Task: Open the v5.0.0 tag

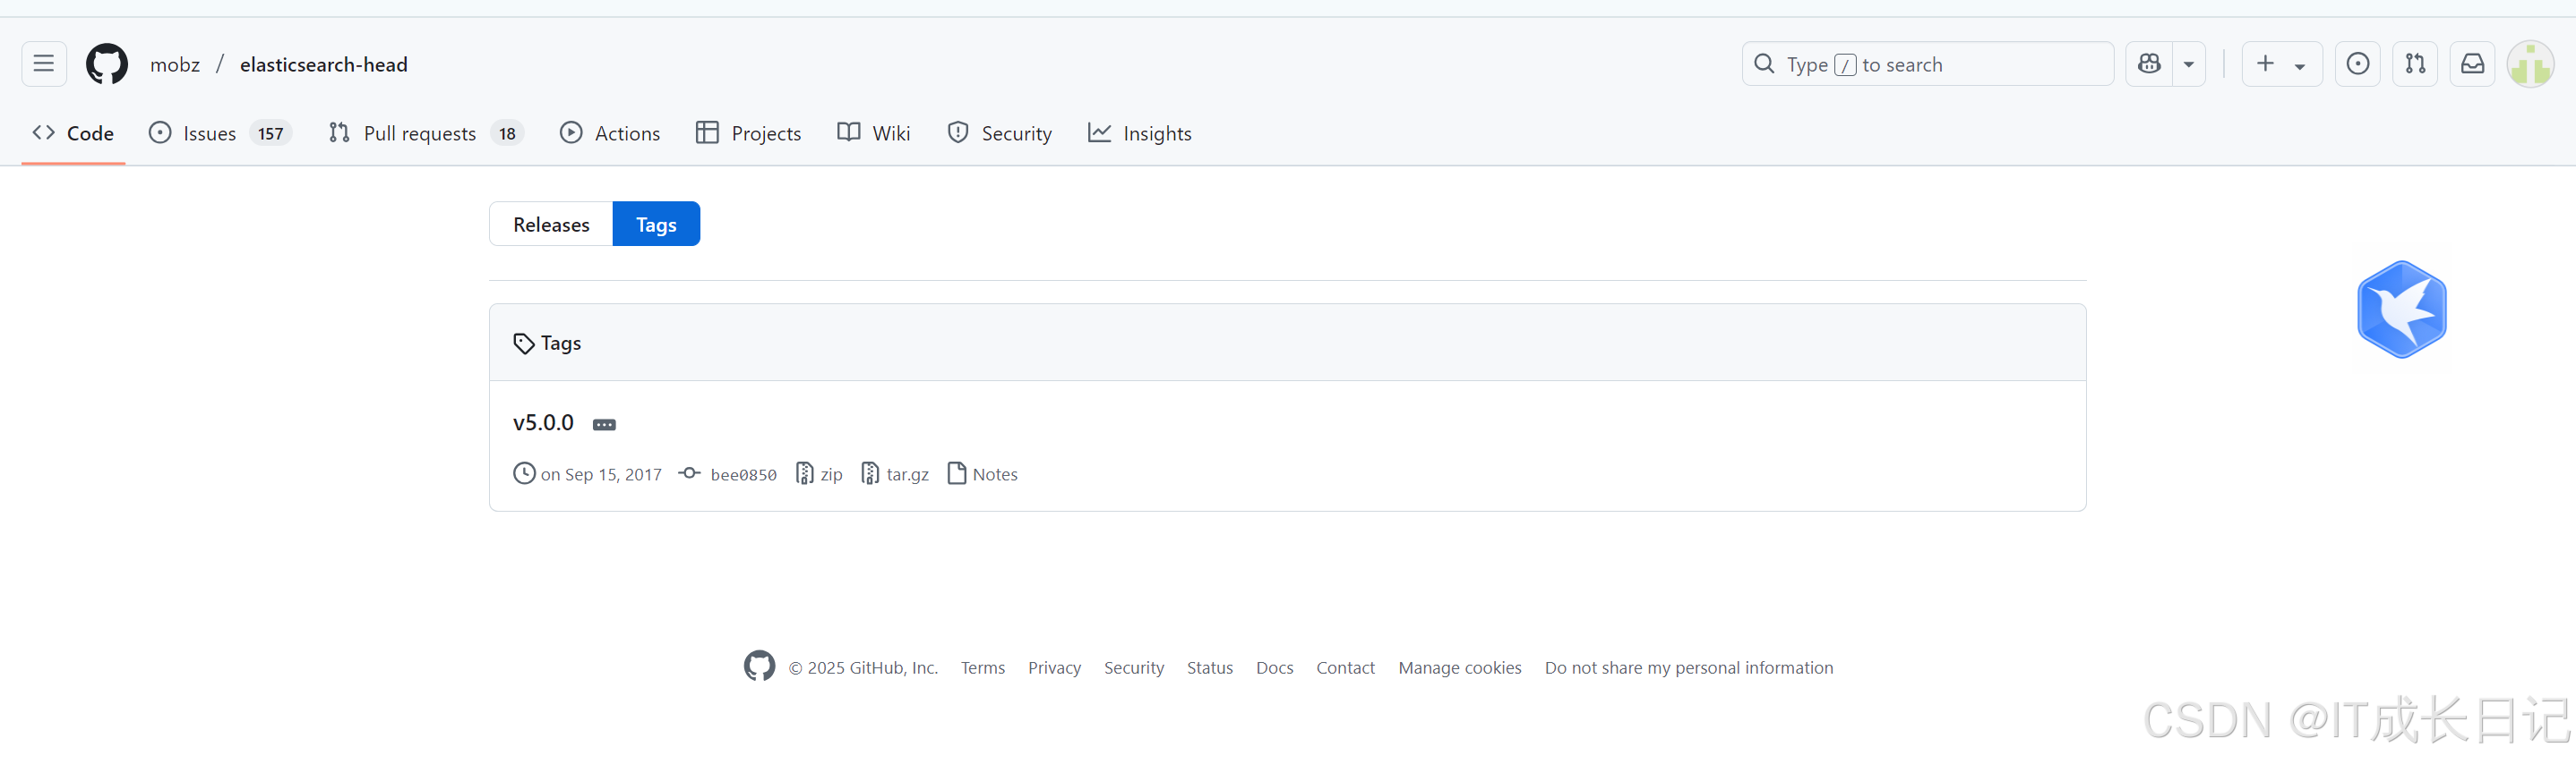Action: click(543, 422)
